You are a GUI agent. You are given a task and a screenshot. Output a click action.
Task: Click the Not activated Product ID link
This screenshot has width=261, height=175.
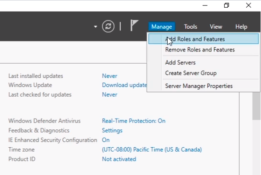click(x=119, y=159)
